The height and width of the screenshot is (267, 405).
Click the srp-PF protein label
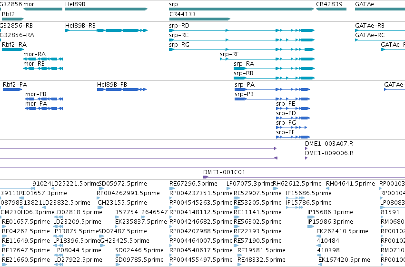285,132
